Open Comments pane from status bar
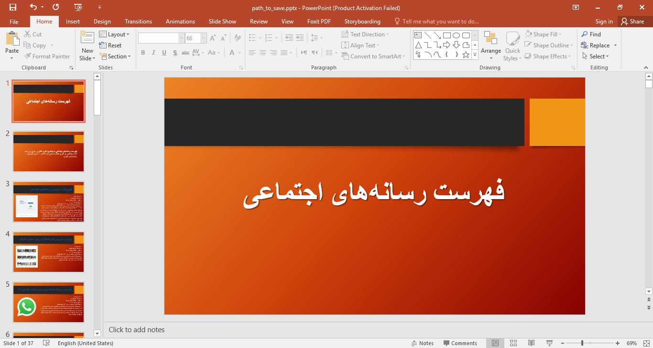The height and width of the screenshot is (348, 653). [460, 343]
